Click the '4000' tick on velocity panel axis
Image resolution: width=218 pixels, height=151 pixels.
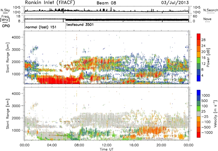click(x=16, y=93)
